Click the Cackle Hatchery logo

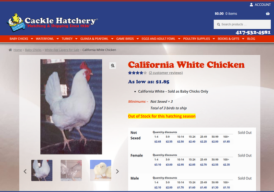pos(52,22)
